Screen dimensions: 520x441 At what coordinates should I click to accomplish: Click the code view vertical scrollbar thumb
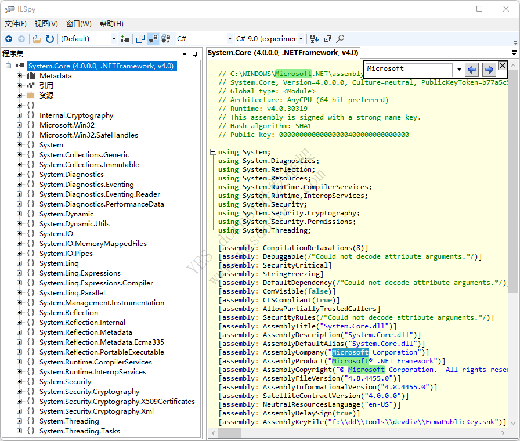coord(513,182)
